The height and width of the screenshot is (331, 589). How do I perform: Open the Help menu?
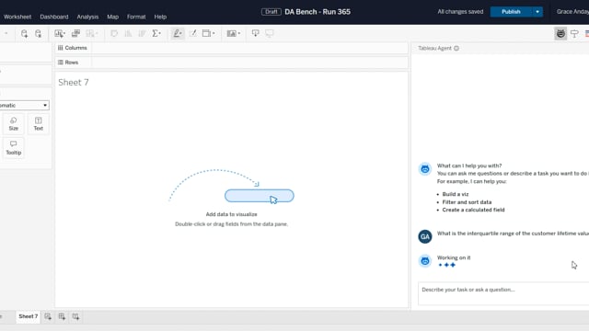pyautogui.click(x=160, y=17)
